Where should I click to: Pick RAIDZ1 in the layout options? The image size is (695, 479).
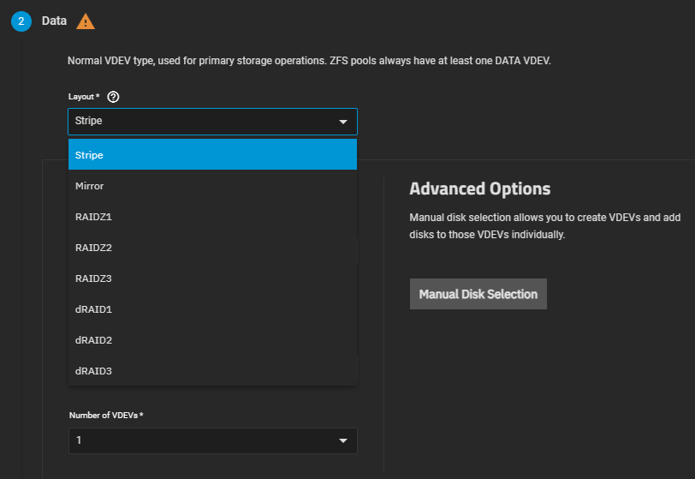pyautogui.click(x=212, y=217)
